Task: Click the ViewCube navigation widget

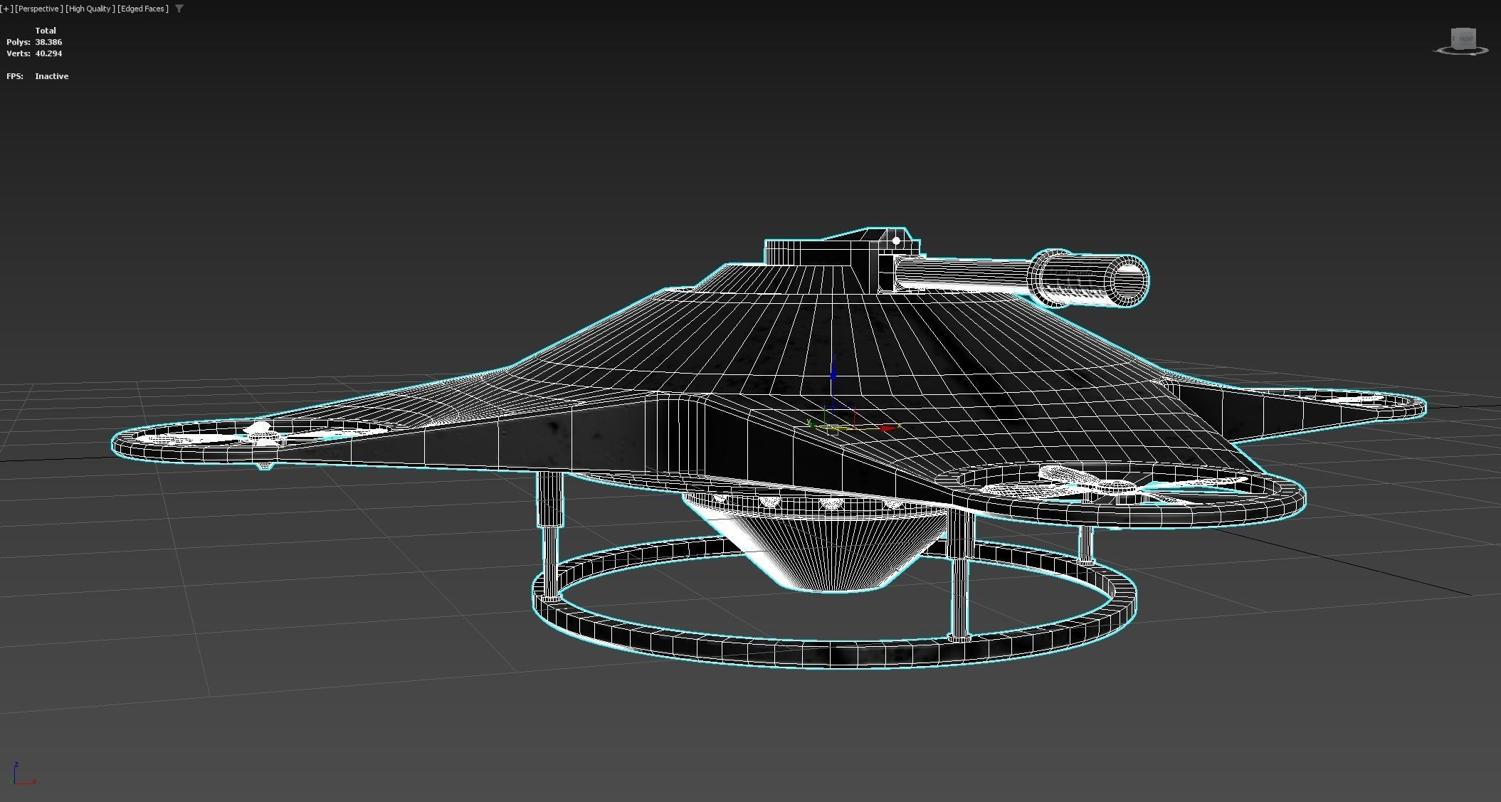Action: (1462, 41)
